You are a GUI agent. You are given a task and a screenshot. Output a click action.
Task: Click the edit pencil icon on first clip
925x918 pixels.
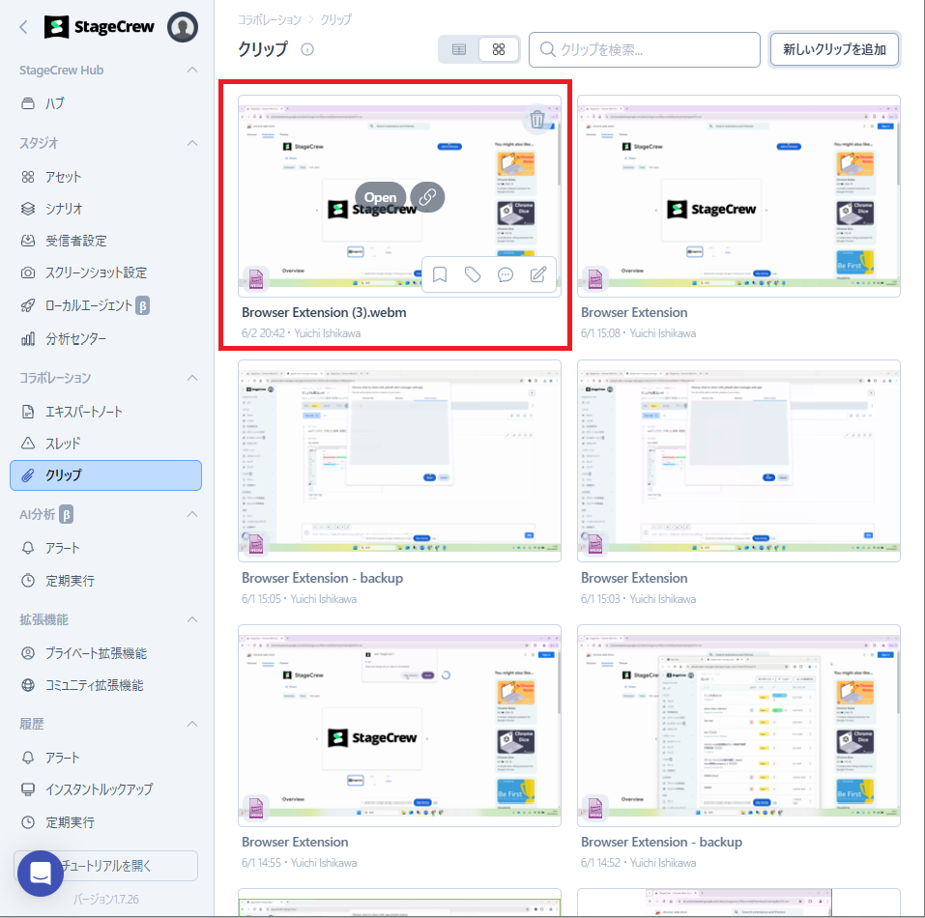point(538,274)
